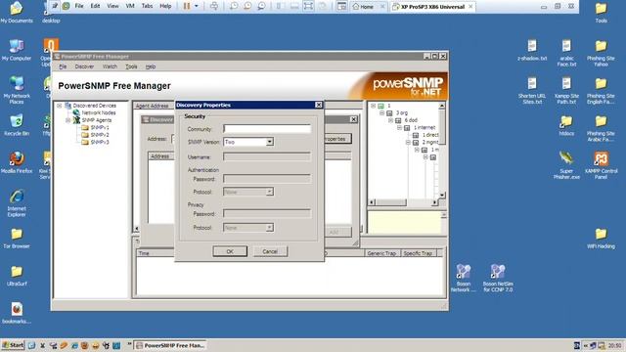Open My Computer desktop icon
Screen dimensions: 626x352
[x=17, y=50]
